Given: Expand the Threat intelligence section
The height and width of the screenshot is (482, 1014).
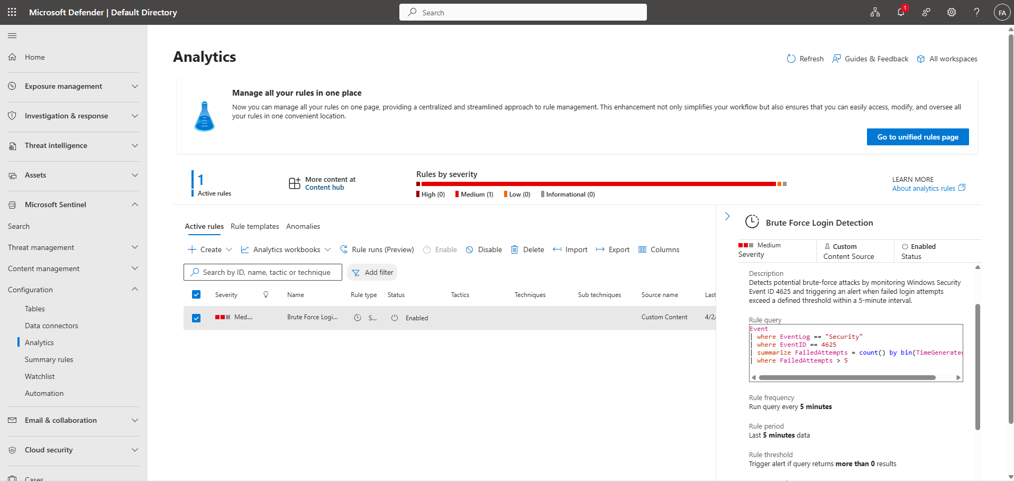Looking at the screenshot, I should point(135,145).
